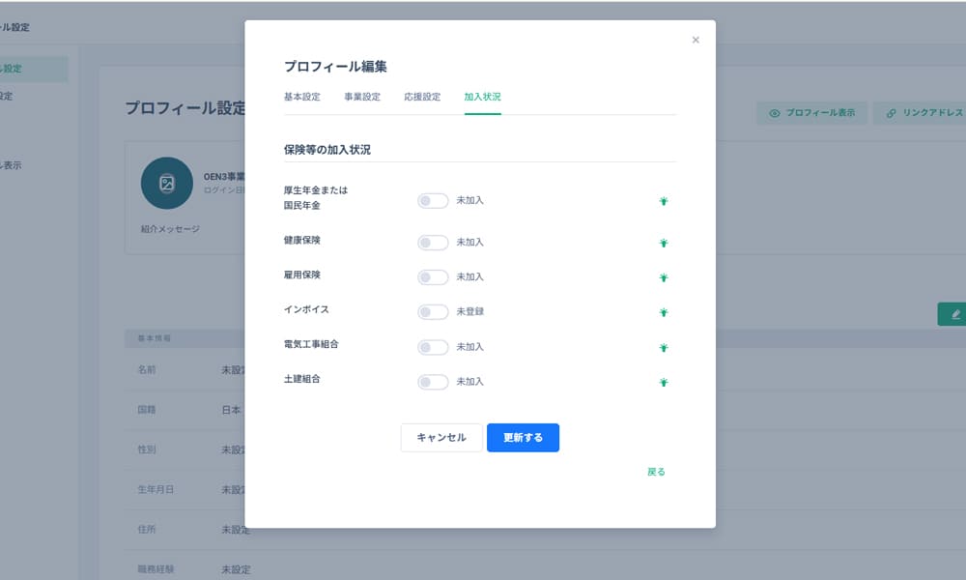
Task: Enable the 電気工事組合 membership toggle
Action: tap(433, 347)
